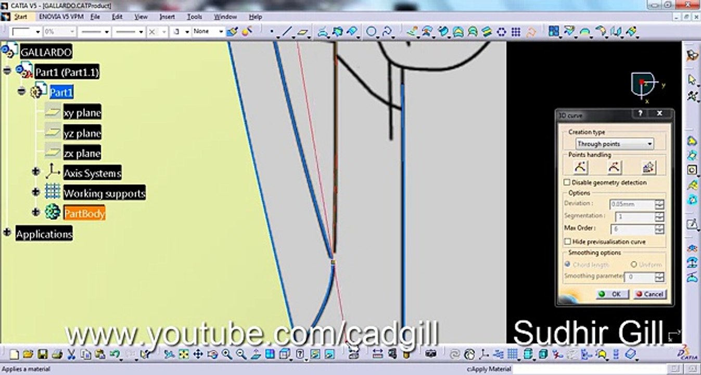Screen dimensions: 701x375
Task: Click the Rotate view icon
Action: [x=212, y=355]
